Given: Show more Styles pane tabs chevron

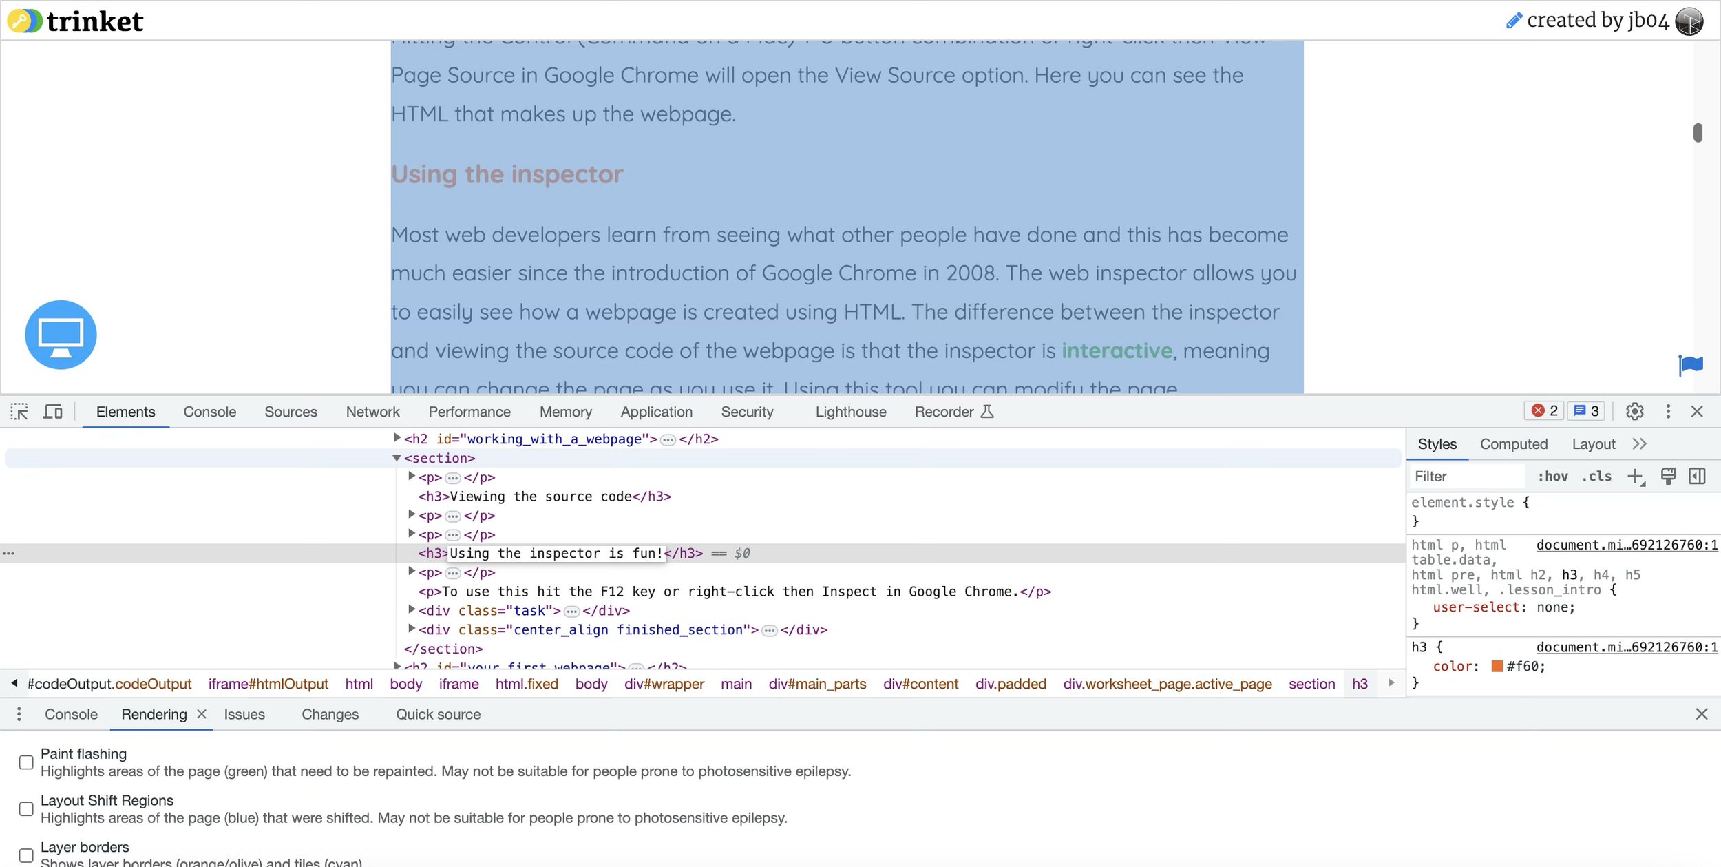Looking at the screenshot, I should pos(1639,444).
